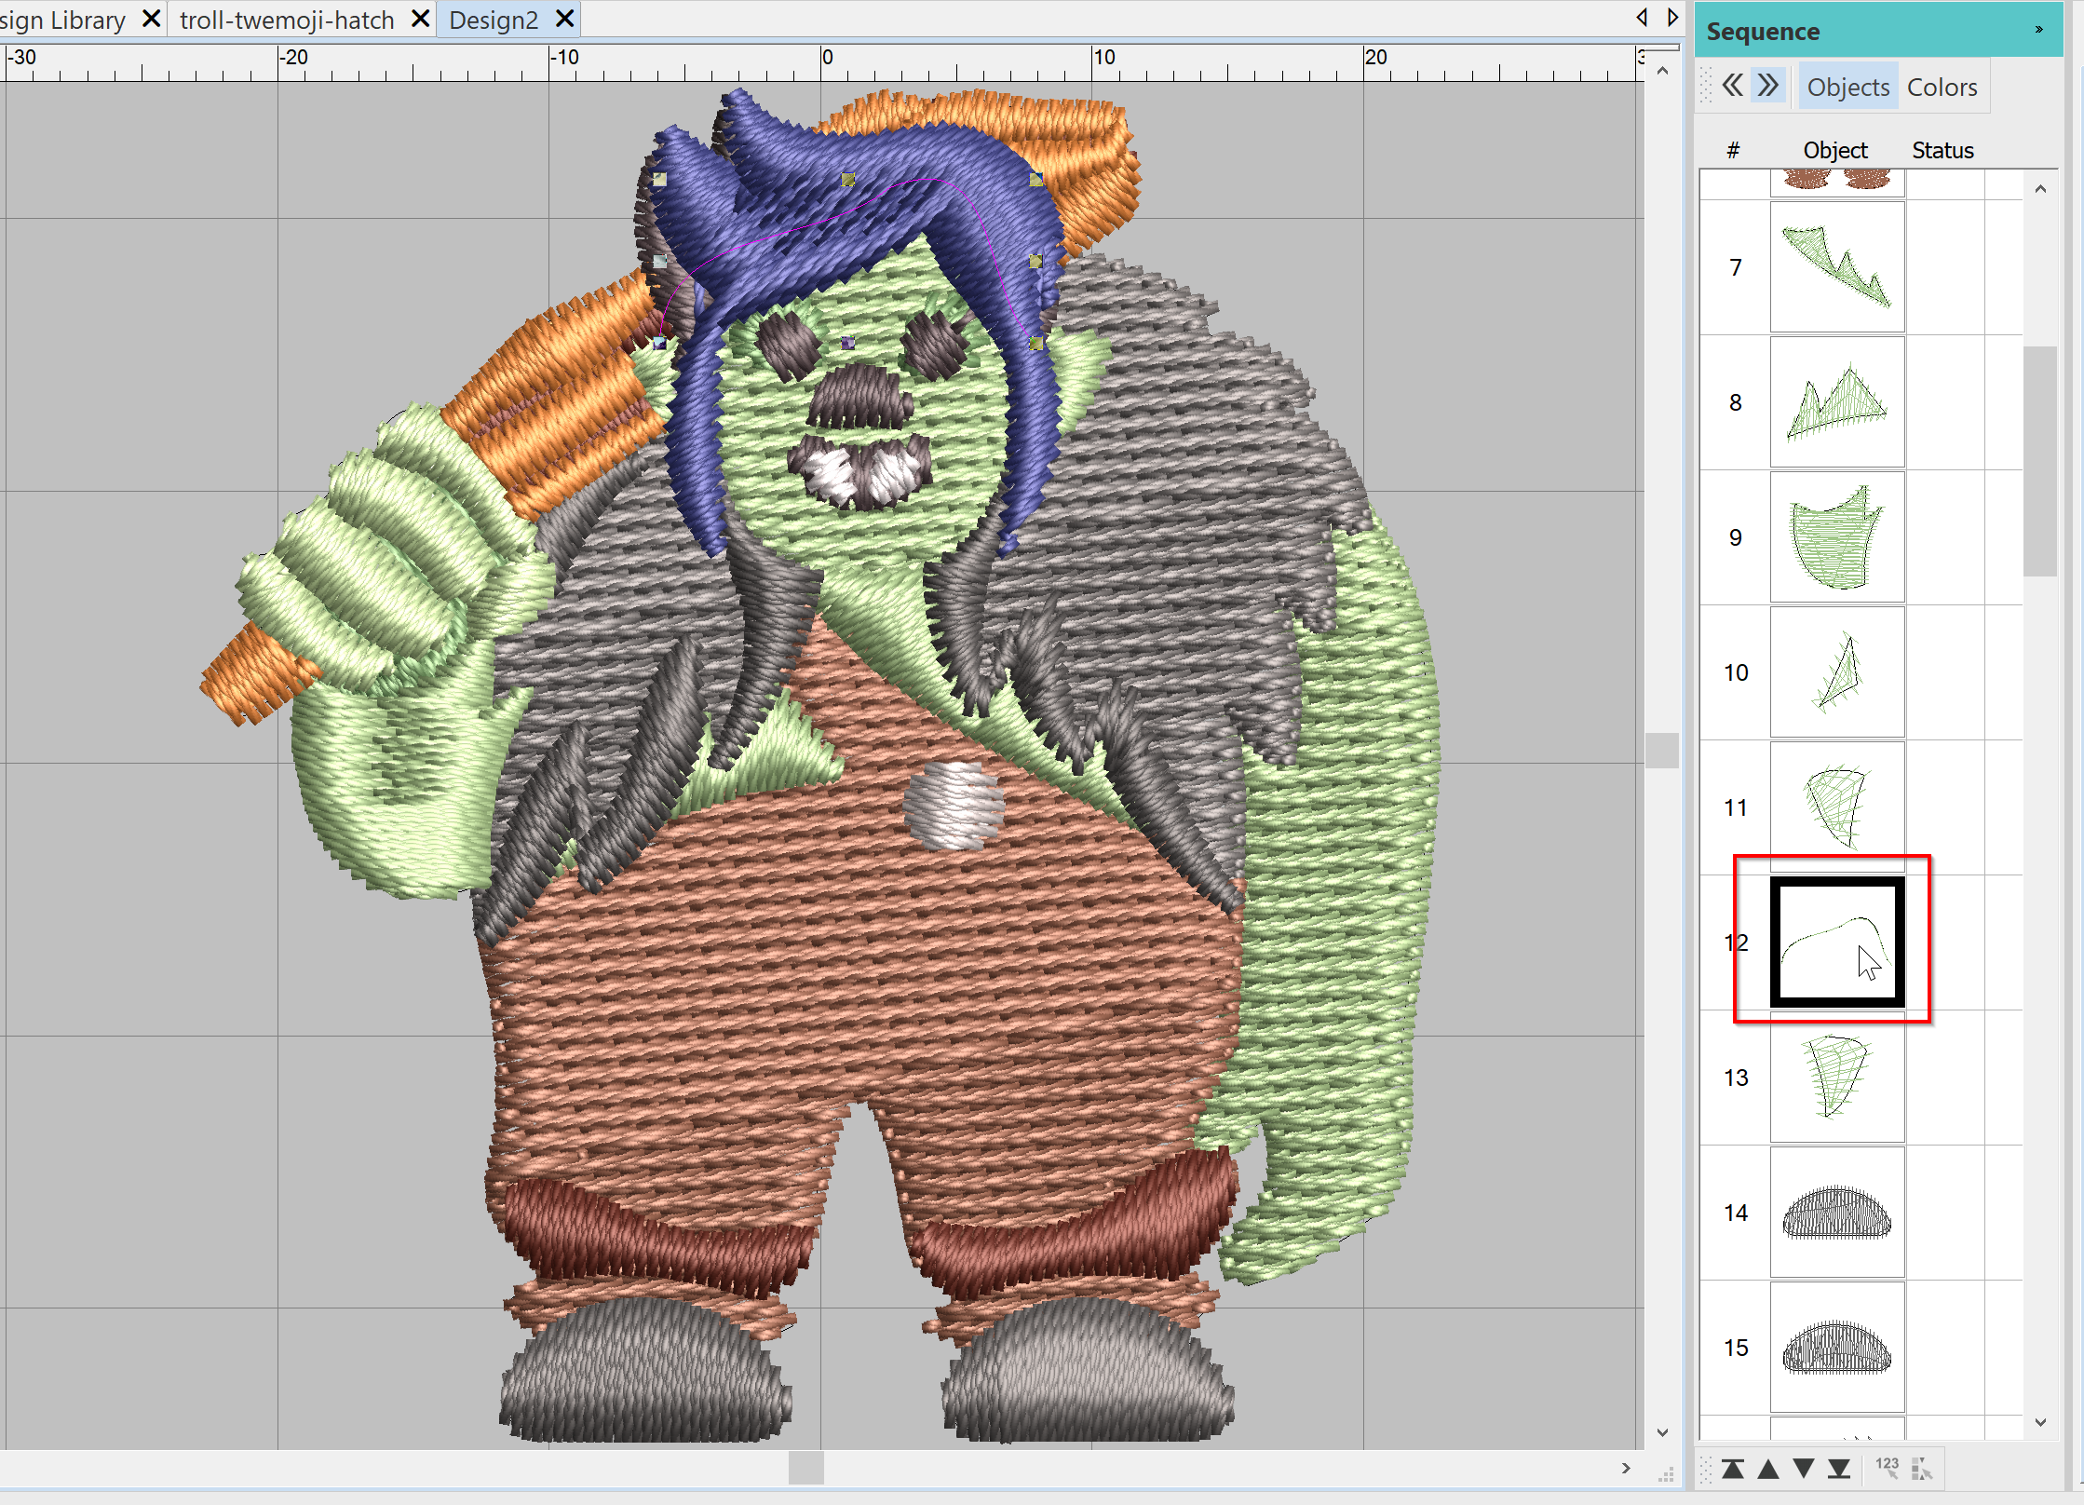The width and height of the screenshot is (2084, 1505).
Task: Close the troll-twemoji-hatch tab
Action: [x=420, y=19]
